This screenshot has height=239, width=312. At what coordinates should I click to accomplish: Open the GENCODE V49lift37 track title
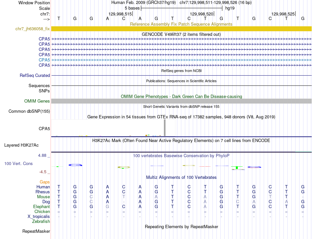click(181, 34)
